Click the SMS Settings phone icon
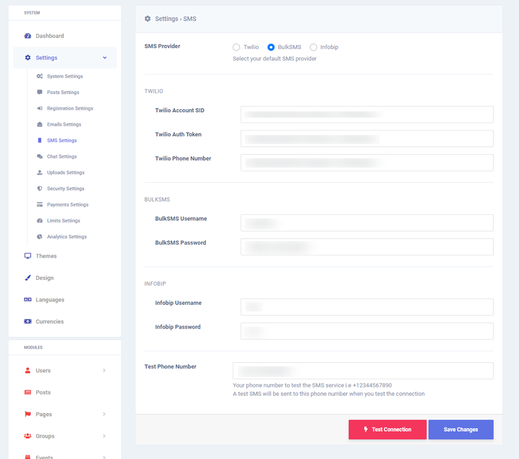This screenshot has height=459, width=519. (x=39, y=141)
